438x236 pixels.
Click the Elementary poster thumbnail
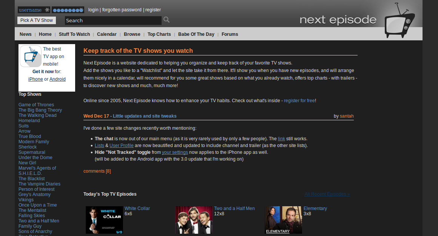point(283,220)
